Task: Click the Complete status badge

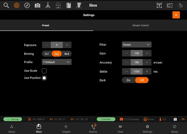Action: tap(106, 119)
